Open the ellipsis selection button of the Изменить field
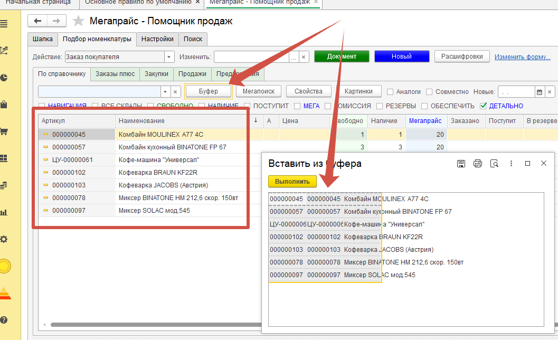The height and width of the screenshot is (340, 558). [294, 57]
